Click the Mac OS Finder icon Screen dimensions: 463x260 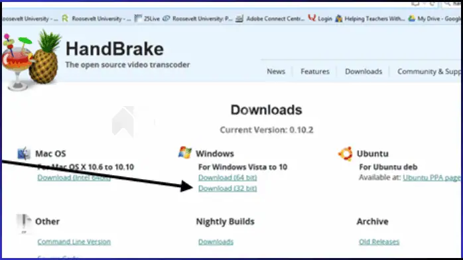click(24, 153)
